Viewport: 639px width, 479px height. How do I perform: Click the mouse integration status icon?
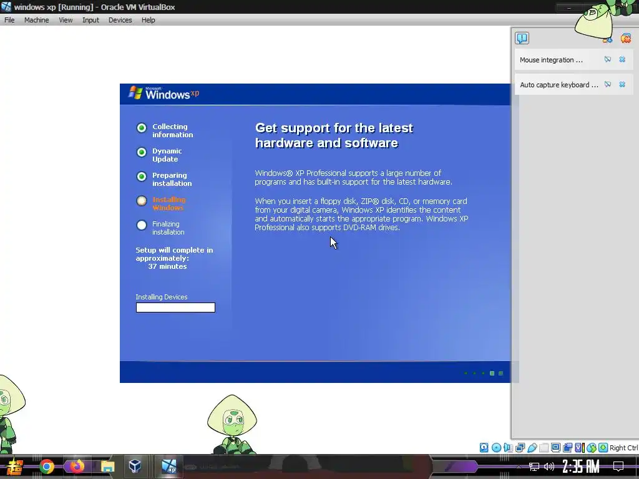click(x=592, y=448)
